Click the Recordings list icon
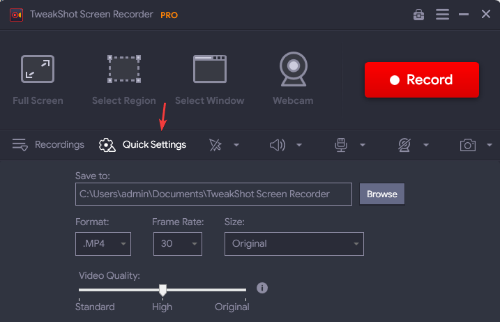This screenshot has height=322, width=500. click(20, 145)
